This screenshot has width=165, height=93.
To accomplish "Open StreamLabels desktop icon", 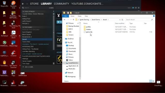I will [x=22, y=83].
